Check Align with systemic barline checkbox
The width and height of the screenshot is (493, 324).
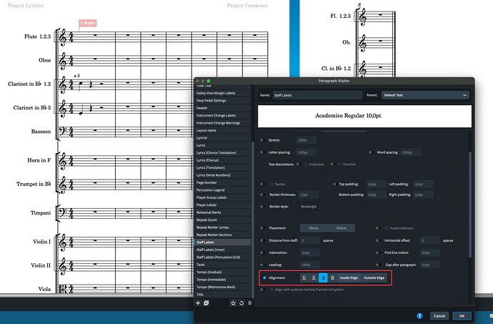[x=272, y=290]
